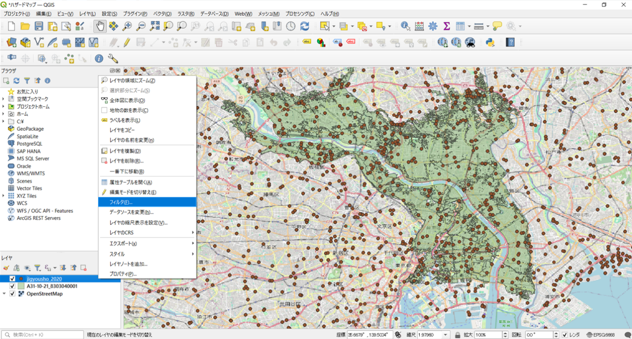Screen dimensions: 632x339
Task: Open the Field Calculator abacus icon
Action: click(x=419, y=26)
